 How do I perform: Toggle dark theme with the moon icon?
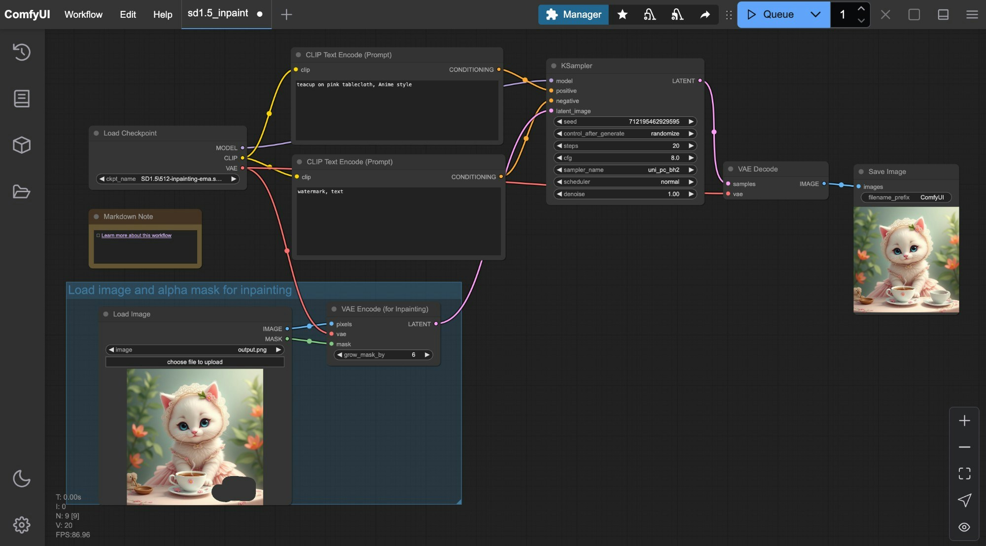pyautogui.click(x=22, y=478)
